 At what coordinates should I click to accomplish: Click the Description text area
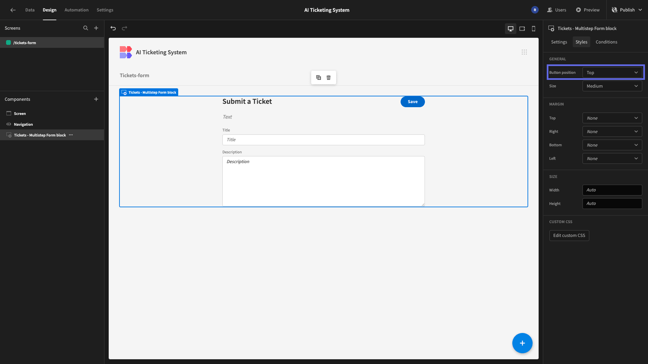(323, 181)
